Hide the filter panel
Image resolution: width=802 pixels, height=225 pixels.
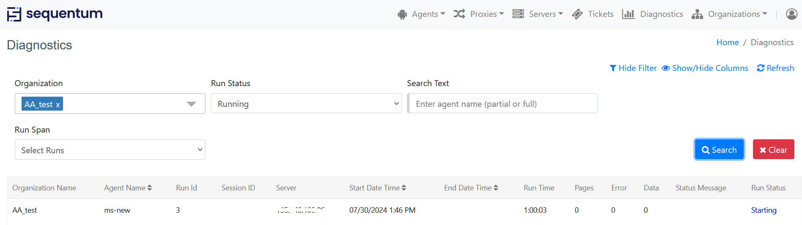[633, 68]
